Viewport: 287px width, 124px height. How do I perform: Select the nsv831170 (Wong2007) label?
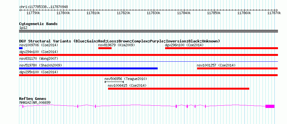point(39,58)
